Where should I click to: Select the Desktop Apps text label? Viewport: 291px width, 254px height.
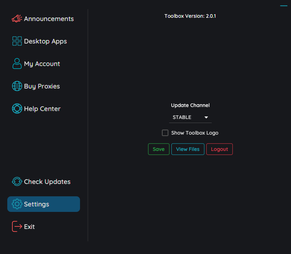pyautogui.click(x=45, y=41)
